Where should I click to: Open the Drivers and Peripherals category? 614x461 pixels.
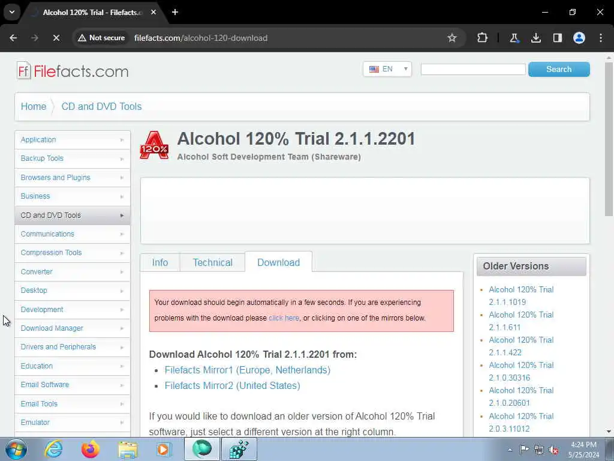(x=73, y=347)
